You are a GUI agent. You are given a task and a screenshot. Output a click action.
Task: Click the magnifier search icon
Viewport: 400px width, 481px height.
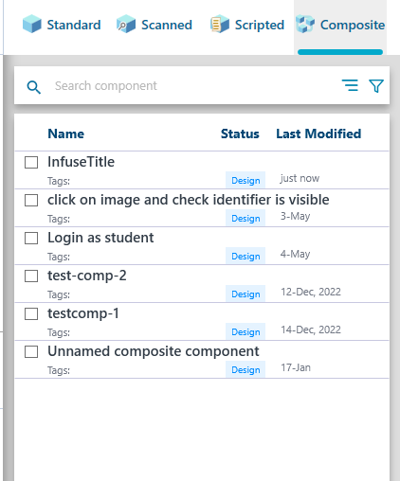point(33,87)
